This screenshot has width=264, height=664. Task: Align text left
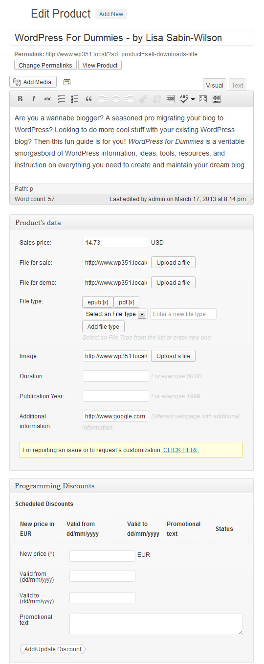102,99
